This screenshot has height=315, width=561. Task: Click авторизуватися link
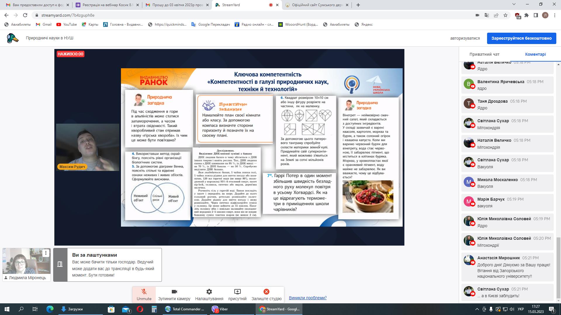point(465,38)
